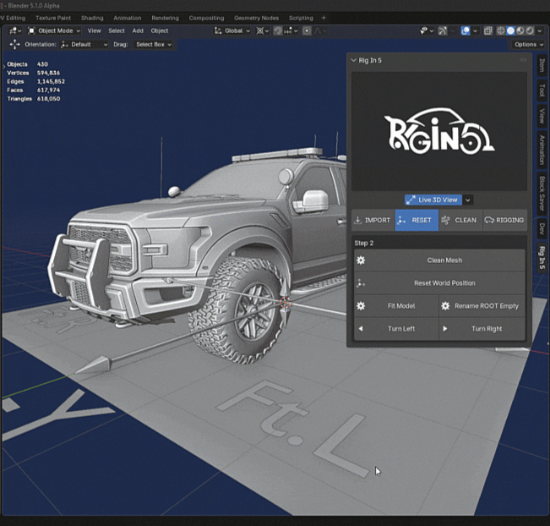Select the RIGGING step tab
Screen dimensions: 550x526
click(x=504, y=220)
